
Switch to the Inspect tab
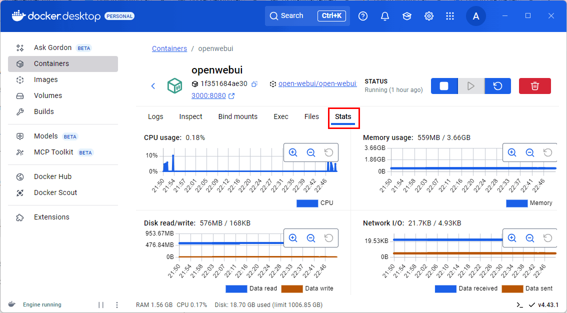point(190,116)
